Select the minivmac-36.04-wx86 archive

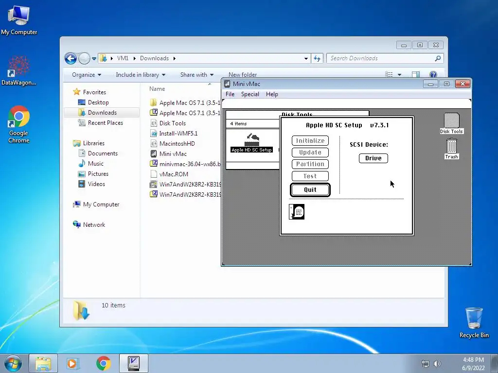(x=185, y=164)
